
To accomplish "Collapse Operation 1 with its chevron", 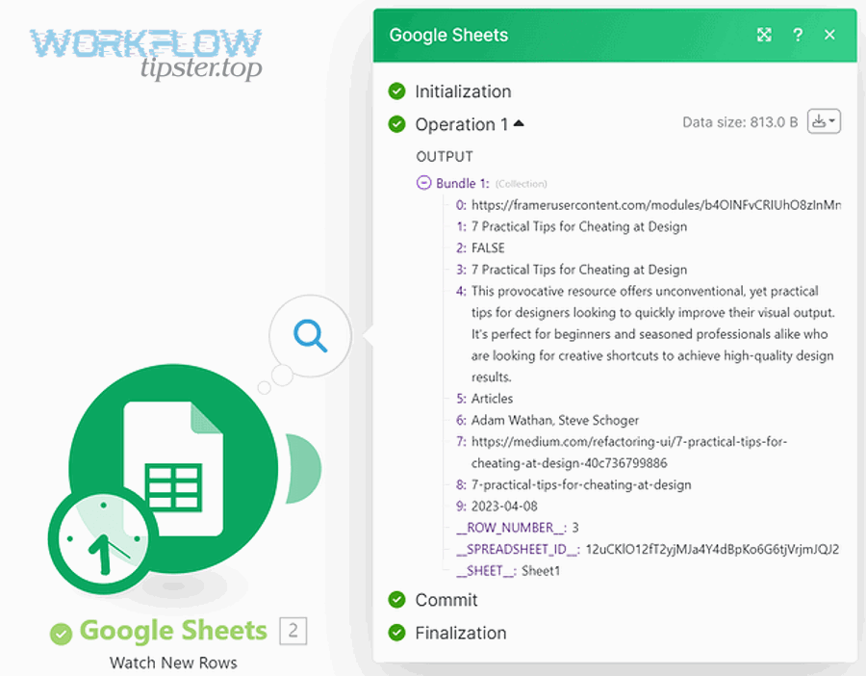I will [x=519, y=122].
